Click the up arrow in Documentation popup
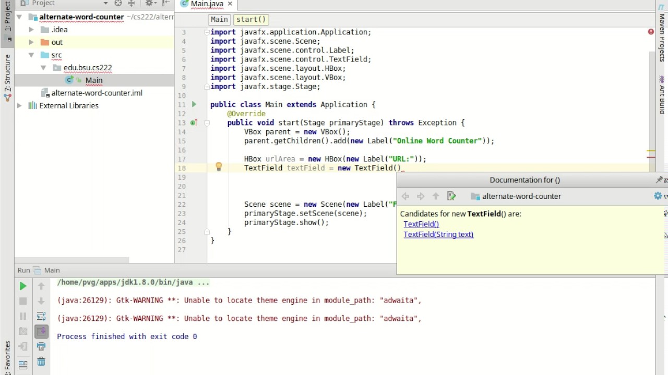Image resolution: width=668 pixels, height=375 pixels. [436, 196]
